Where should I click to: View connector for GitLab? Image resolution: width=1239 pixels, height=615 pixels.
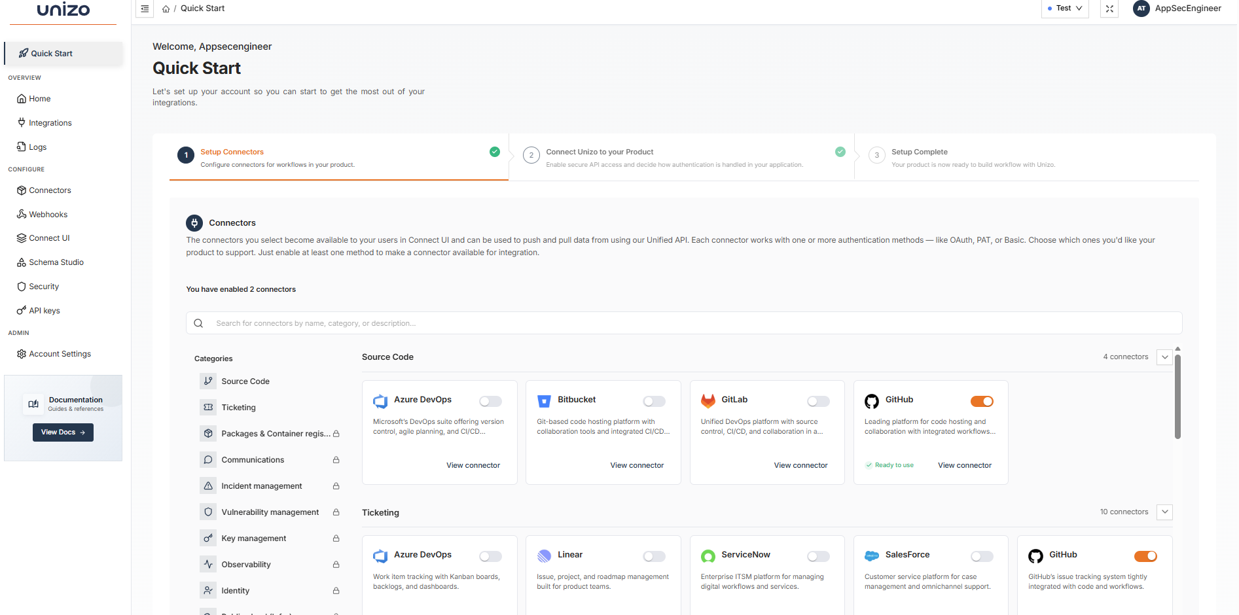(x=800, y=466)
